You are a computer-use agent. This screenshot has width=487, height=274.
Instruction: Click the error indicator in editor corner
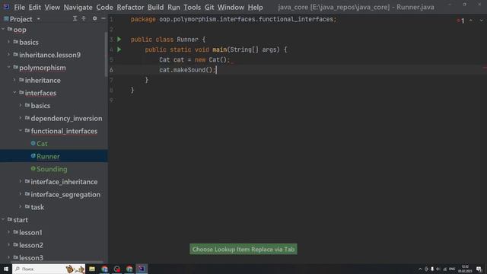pyautogui.click(x=460, y=21)
